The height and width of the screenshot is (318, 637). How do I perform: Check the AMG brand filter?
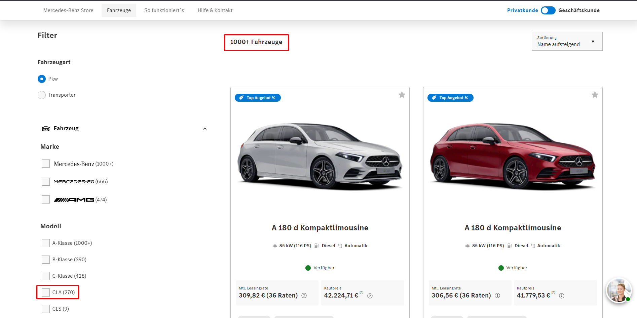46,199
